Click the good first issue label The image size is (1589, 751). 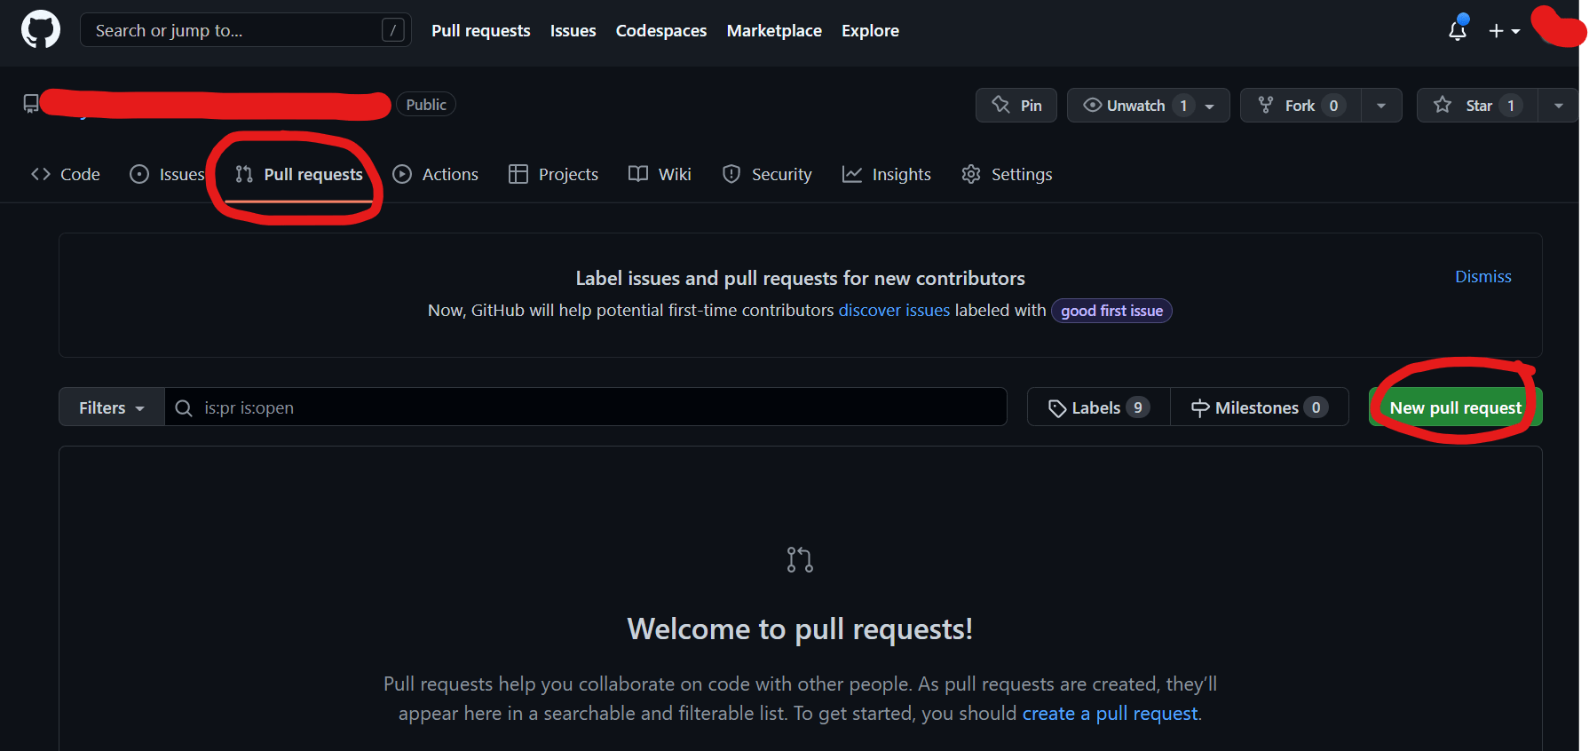pos(1111,311)
